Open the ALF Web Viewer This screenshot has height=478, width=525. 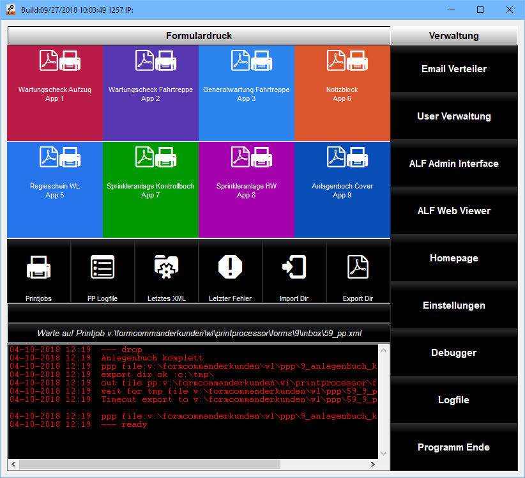pos(454,211)
